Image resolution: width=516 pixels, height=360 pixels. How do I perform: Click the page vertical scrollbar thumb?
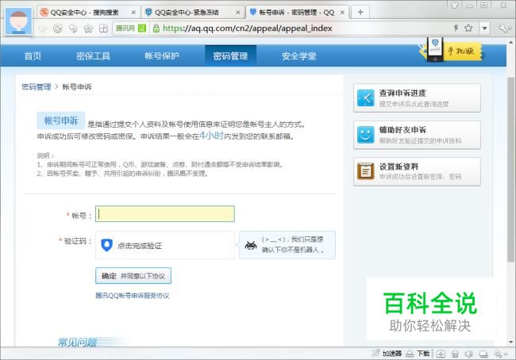pyautogui.click(x=510, y=170)
